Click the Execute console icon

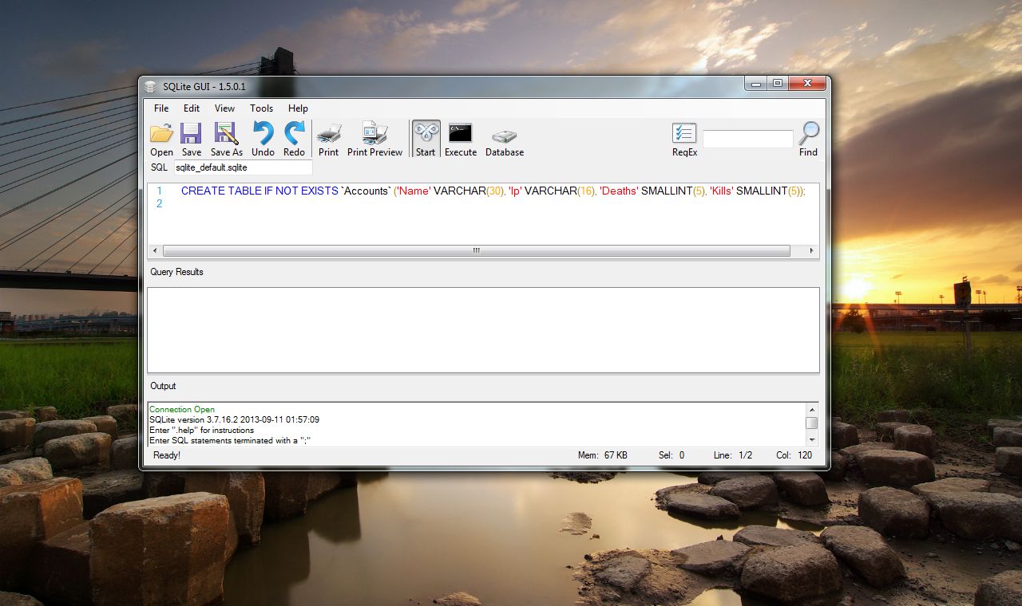tap(460, 133)
